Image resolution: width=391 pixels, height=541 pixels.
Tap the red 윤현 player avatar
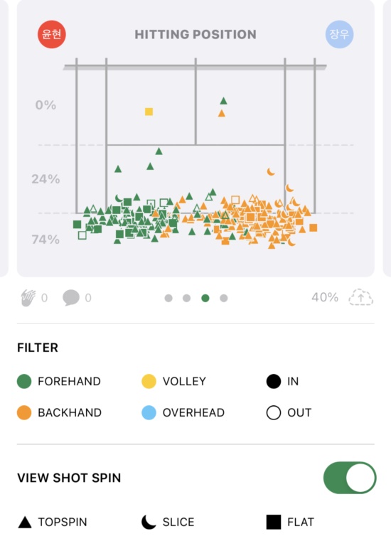pyautogui.click(x=52, y=34)
